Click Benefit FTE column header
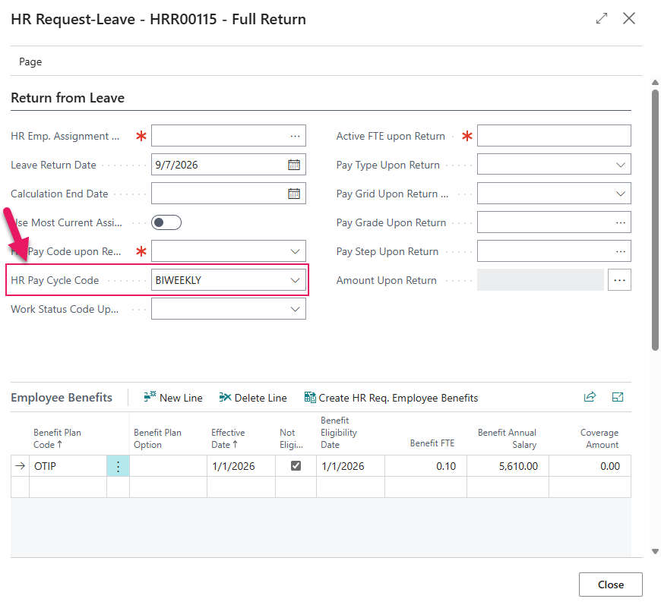This screenshot has width=661, height=605. click(x=432, y=443)
